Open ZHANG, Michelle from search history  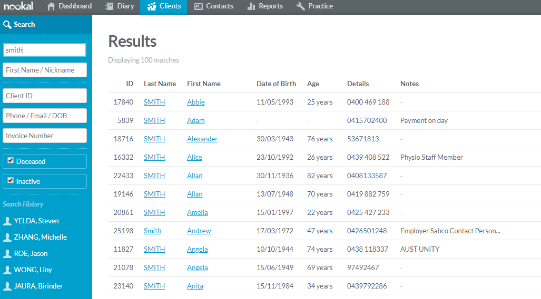pyautogui.click(x=40, y=237)
